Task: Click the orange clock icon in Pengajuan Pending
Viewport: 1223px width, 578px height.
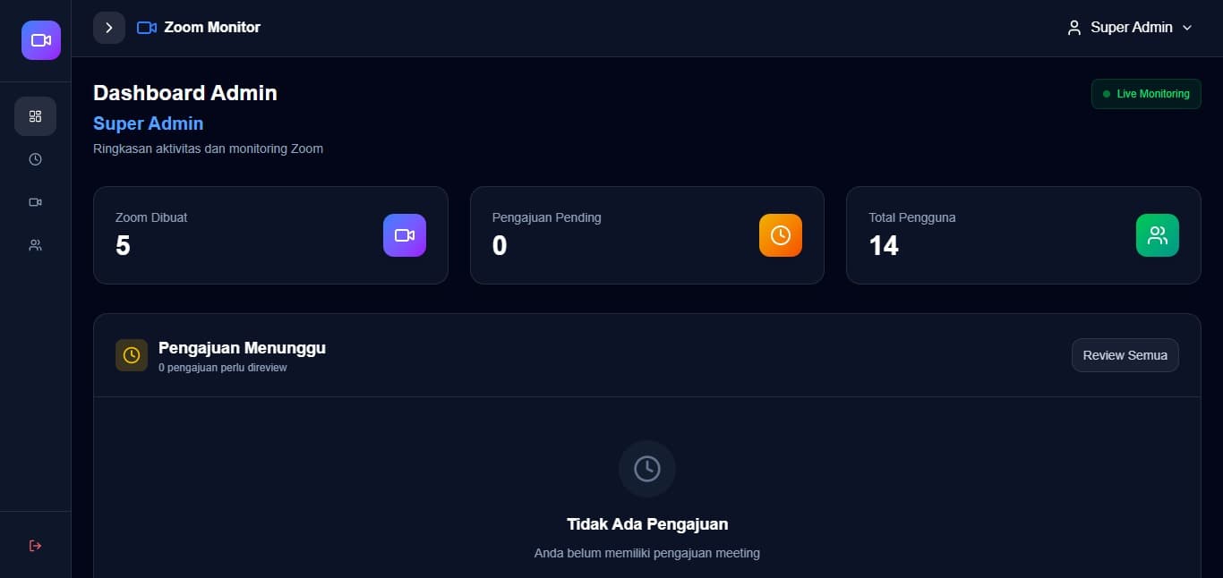Action: coord(781,235)
